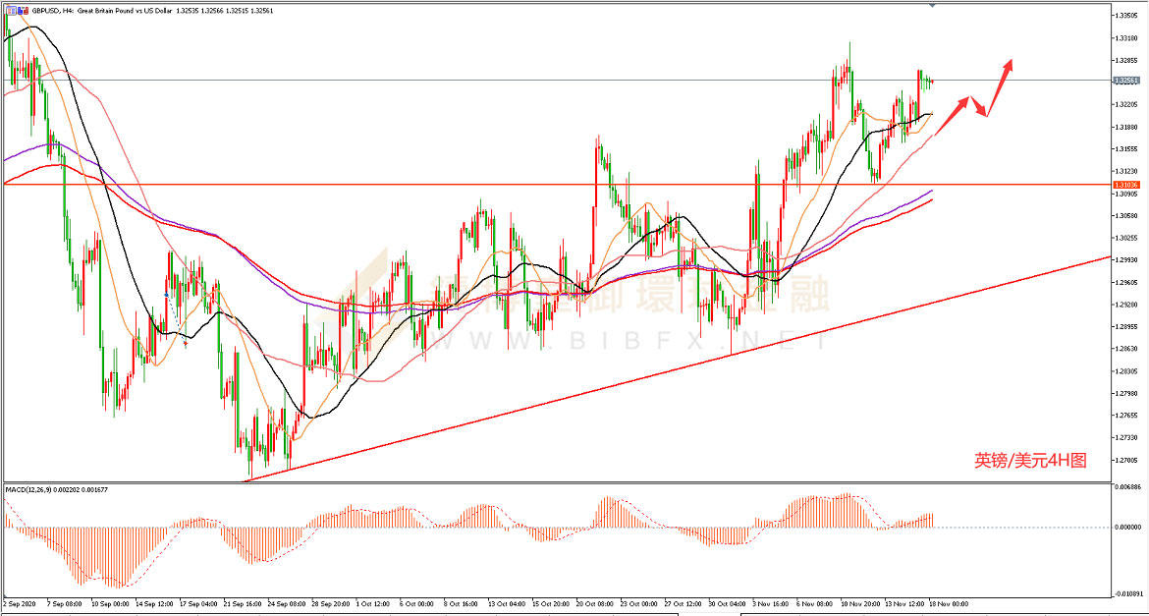Select the red ascending trendline
The image size is (1149, 616).
(687, 367)
